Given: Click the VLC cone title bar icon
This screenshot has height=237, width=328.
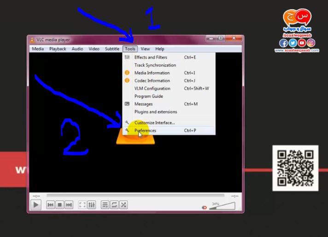Looking at the screenshot, I should (x=32, y=39).
